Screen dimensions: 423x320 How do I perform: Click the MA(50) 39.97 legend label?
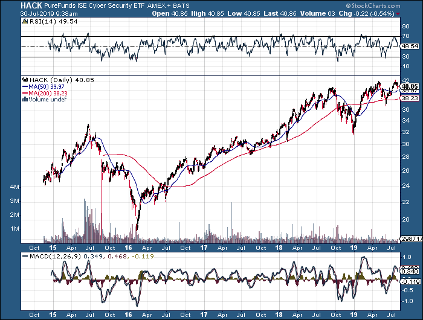click(47, 87)
